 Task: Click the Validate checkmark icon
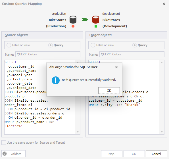tap(5, 154)
